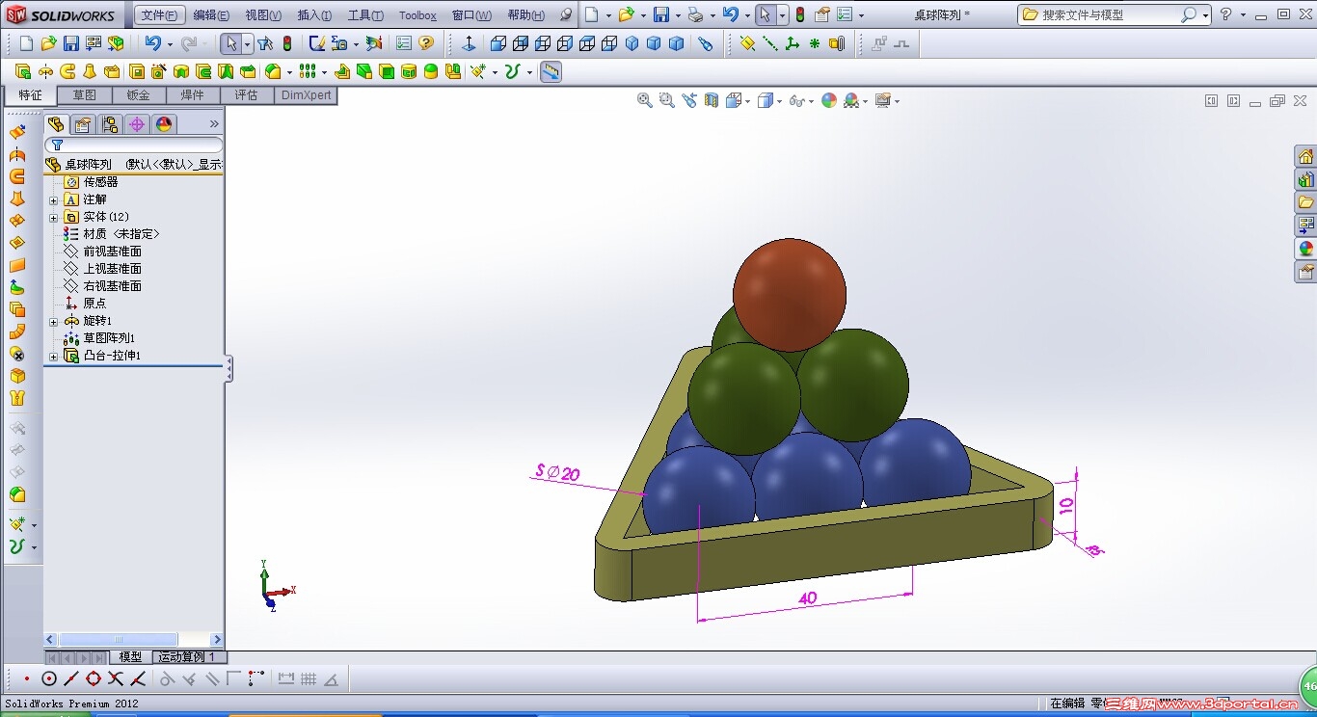Open the Toolbox menu
1317x717 pixels.
[417, 15]
